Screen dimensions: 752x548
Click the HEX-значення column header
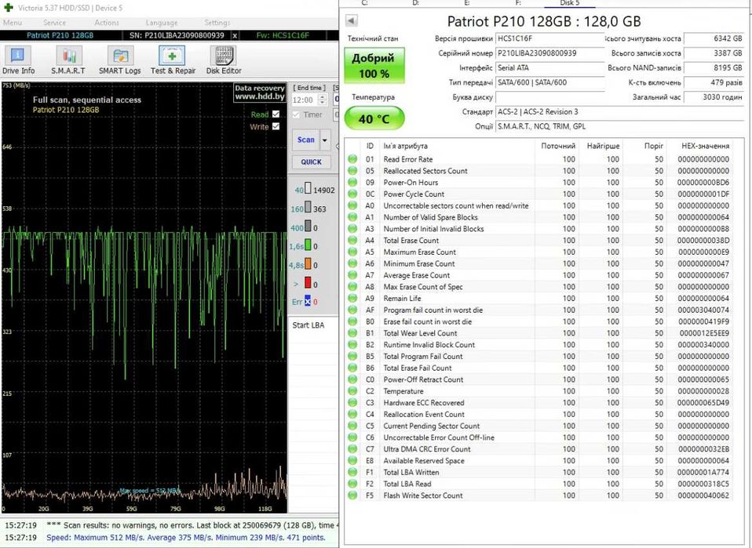point(705,146)
